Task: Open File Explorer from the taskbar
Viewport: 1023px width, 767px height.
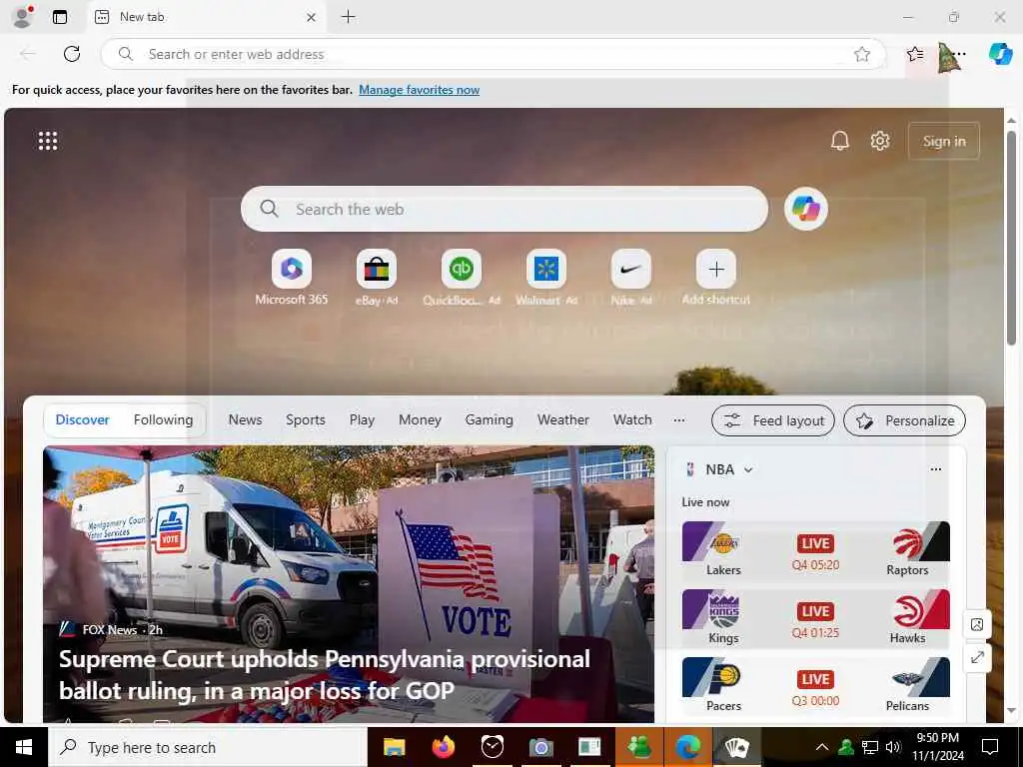Action: [x=394, y=747]
